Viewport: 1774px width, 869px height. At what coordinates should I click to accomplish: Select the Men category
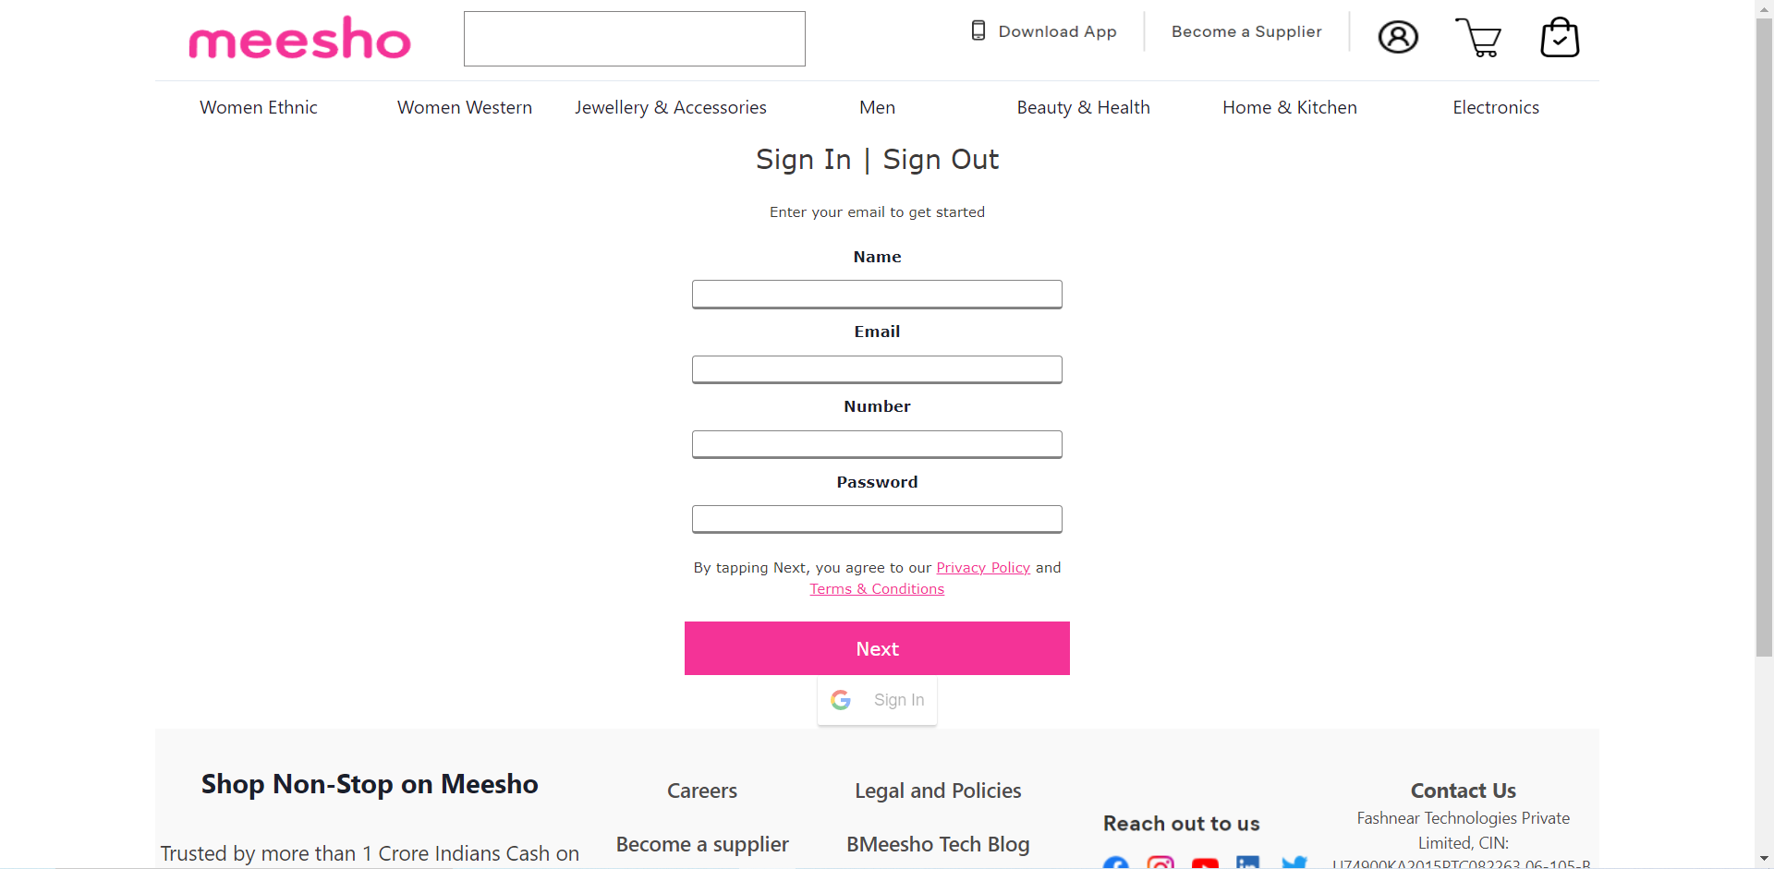pyautogui.click(x=876, y=107)
